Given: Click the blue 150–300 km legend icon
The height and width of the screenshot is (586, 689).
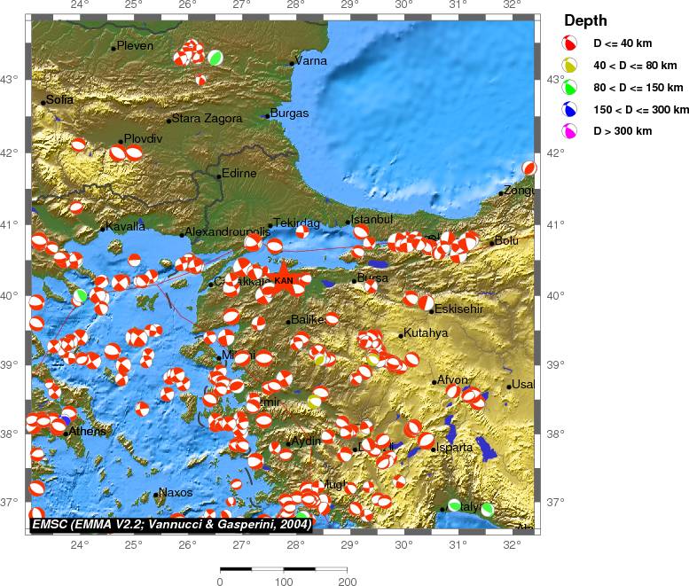Looking at the screenshot, I should click(x=572, y=109).
